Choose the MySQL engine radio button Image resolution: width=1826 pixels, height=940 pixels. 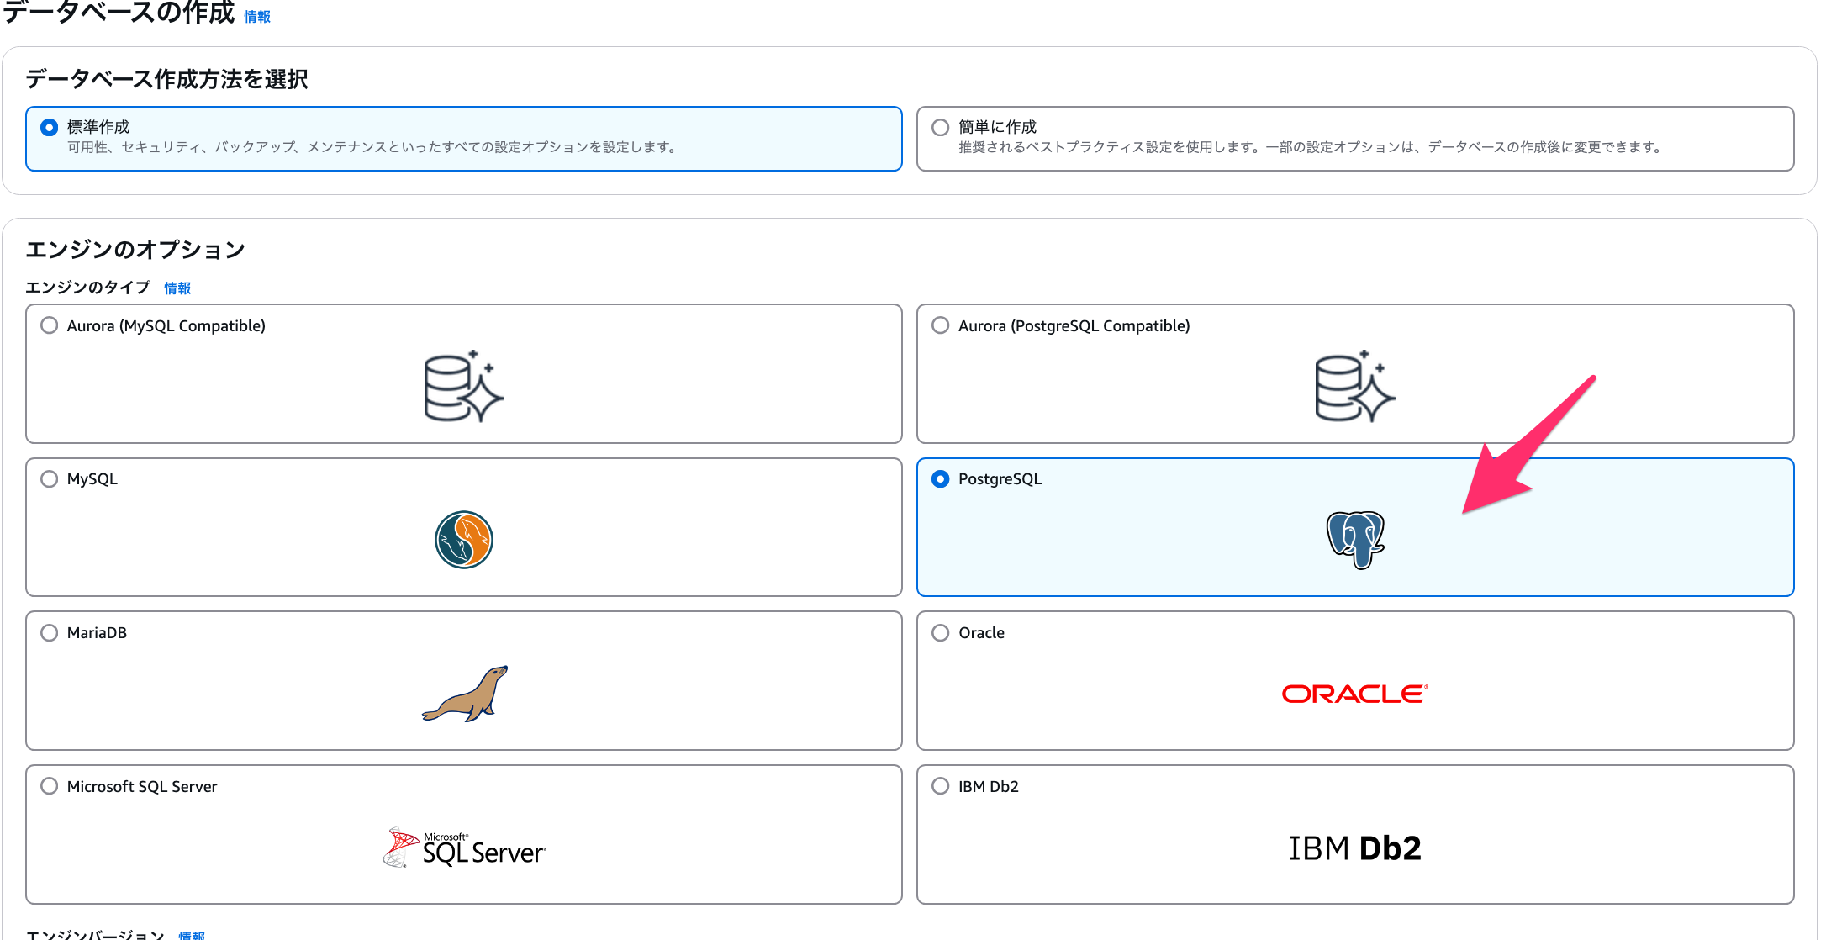click(x=50, y=478)
